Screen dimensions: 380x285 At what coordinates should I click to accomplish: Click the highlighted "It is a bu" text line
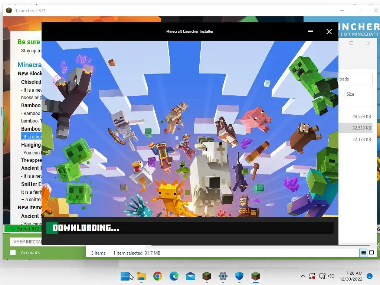click(32, 137)
